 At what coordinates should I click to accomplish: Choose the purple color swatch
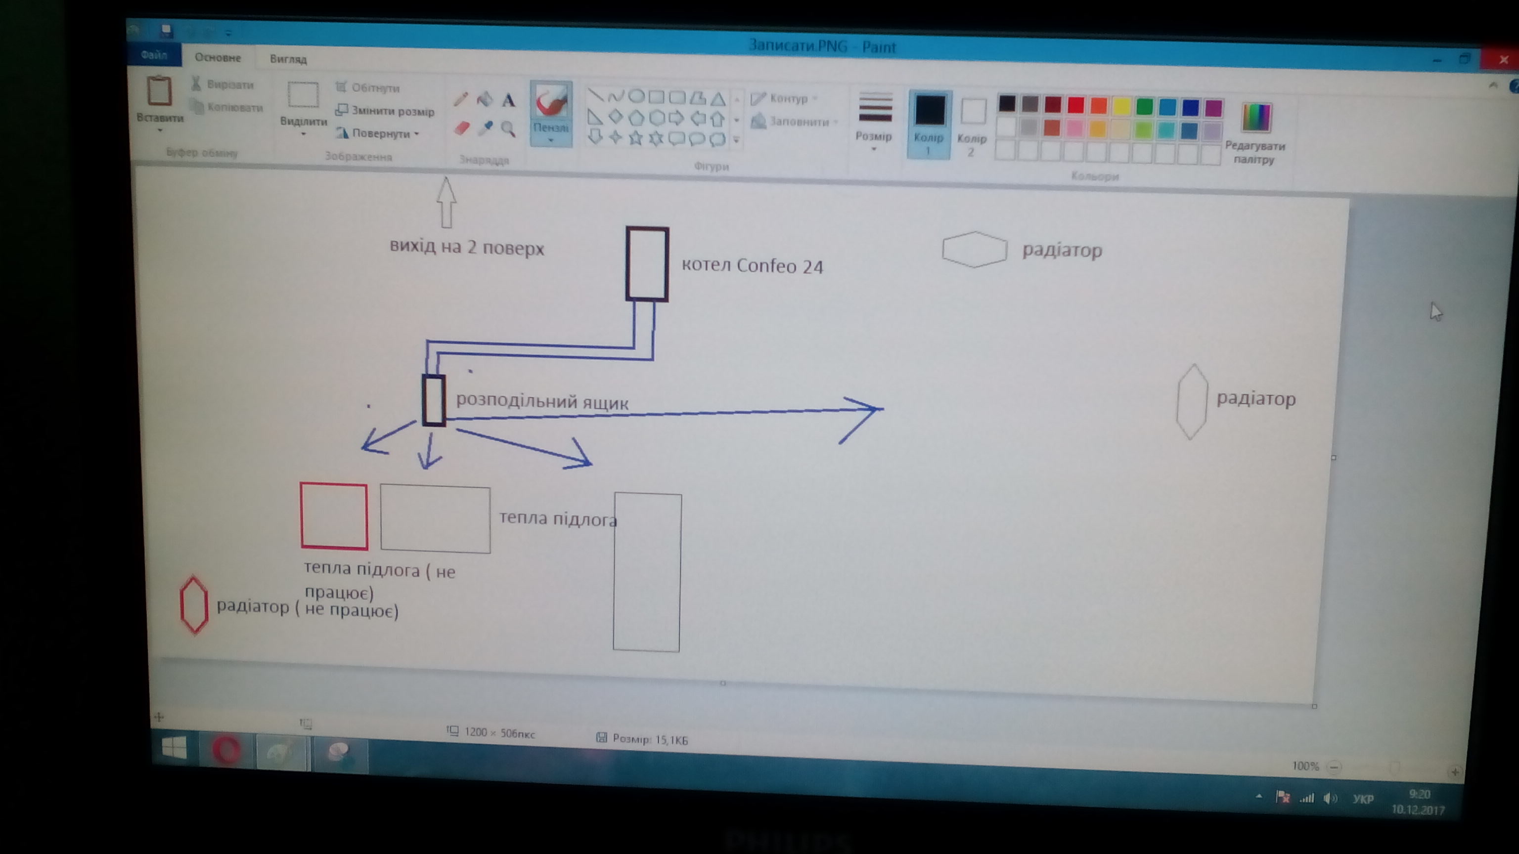tap(1213, 108)
